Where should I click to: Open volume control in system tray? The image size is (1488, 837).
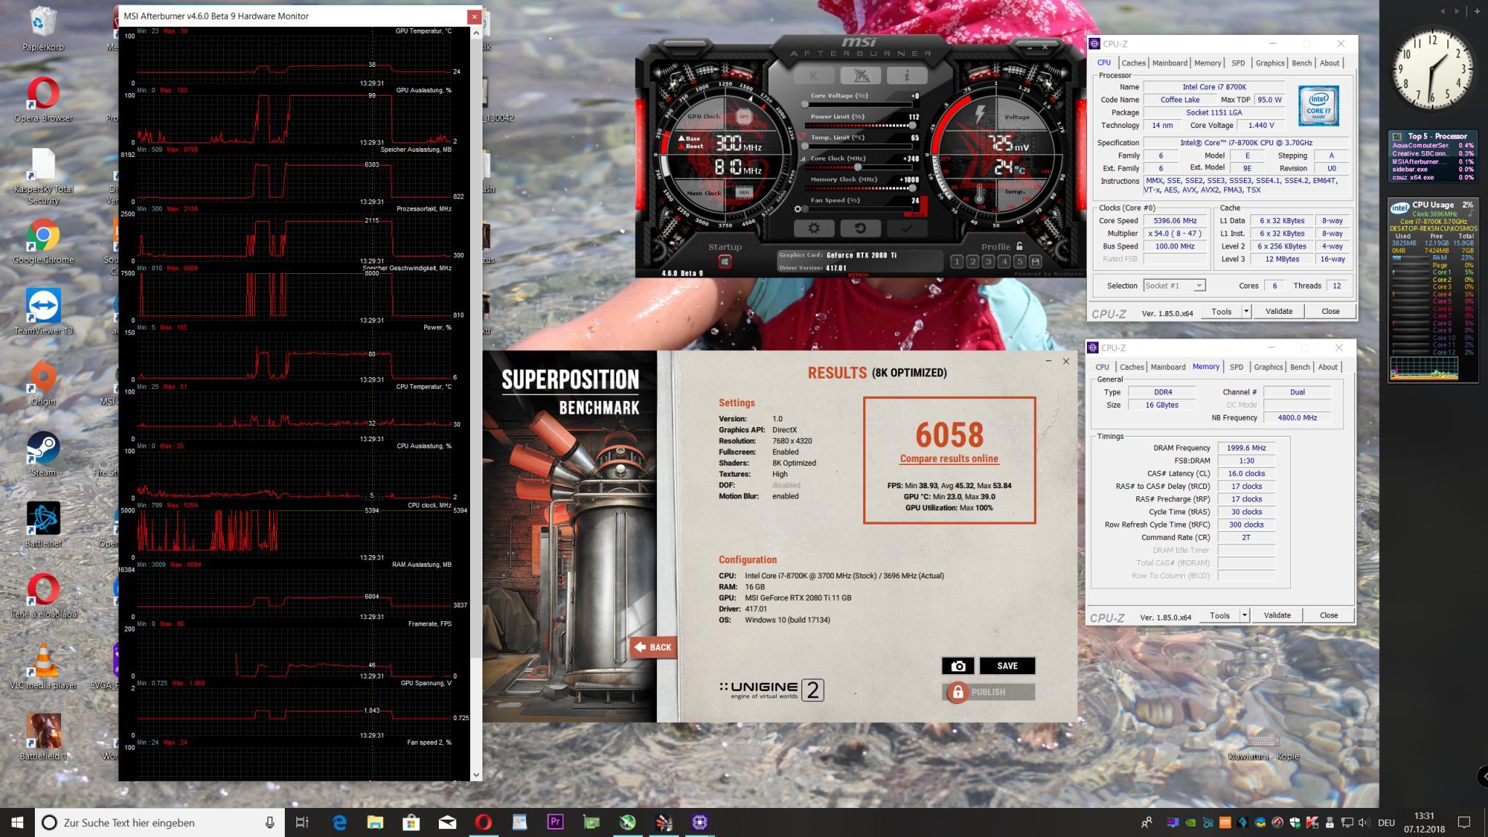tap(1364, 823)
